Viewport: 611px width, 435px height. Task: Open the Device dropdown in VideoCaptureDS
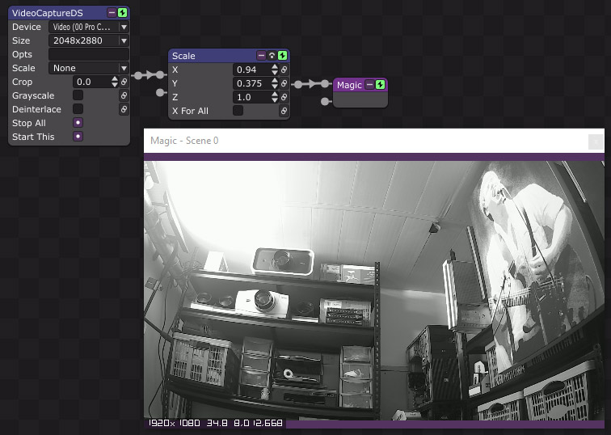(89, 27)
